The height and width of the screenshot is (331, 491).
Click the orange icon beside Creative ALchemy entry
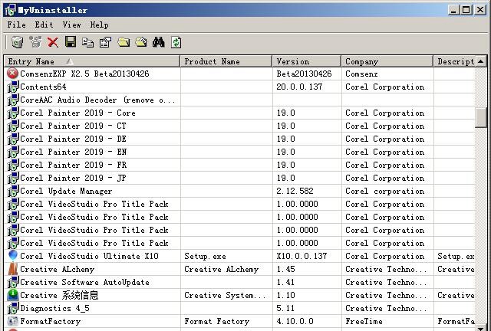13,269
